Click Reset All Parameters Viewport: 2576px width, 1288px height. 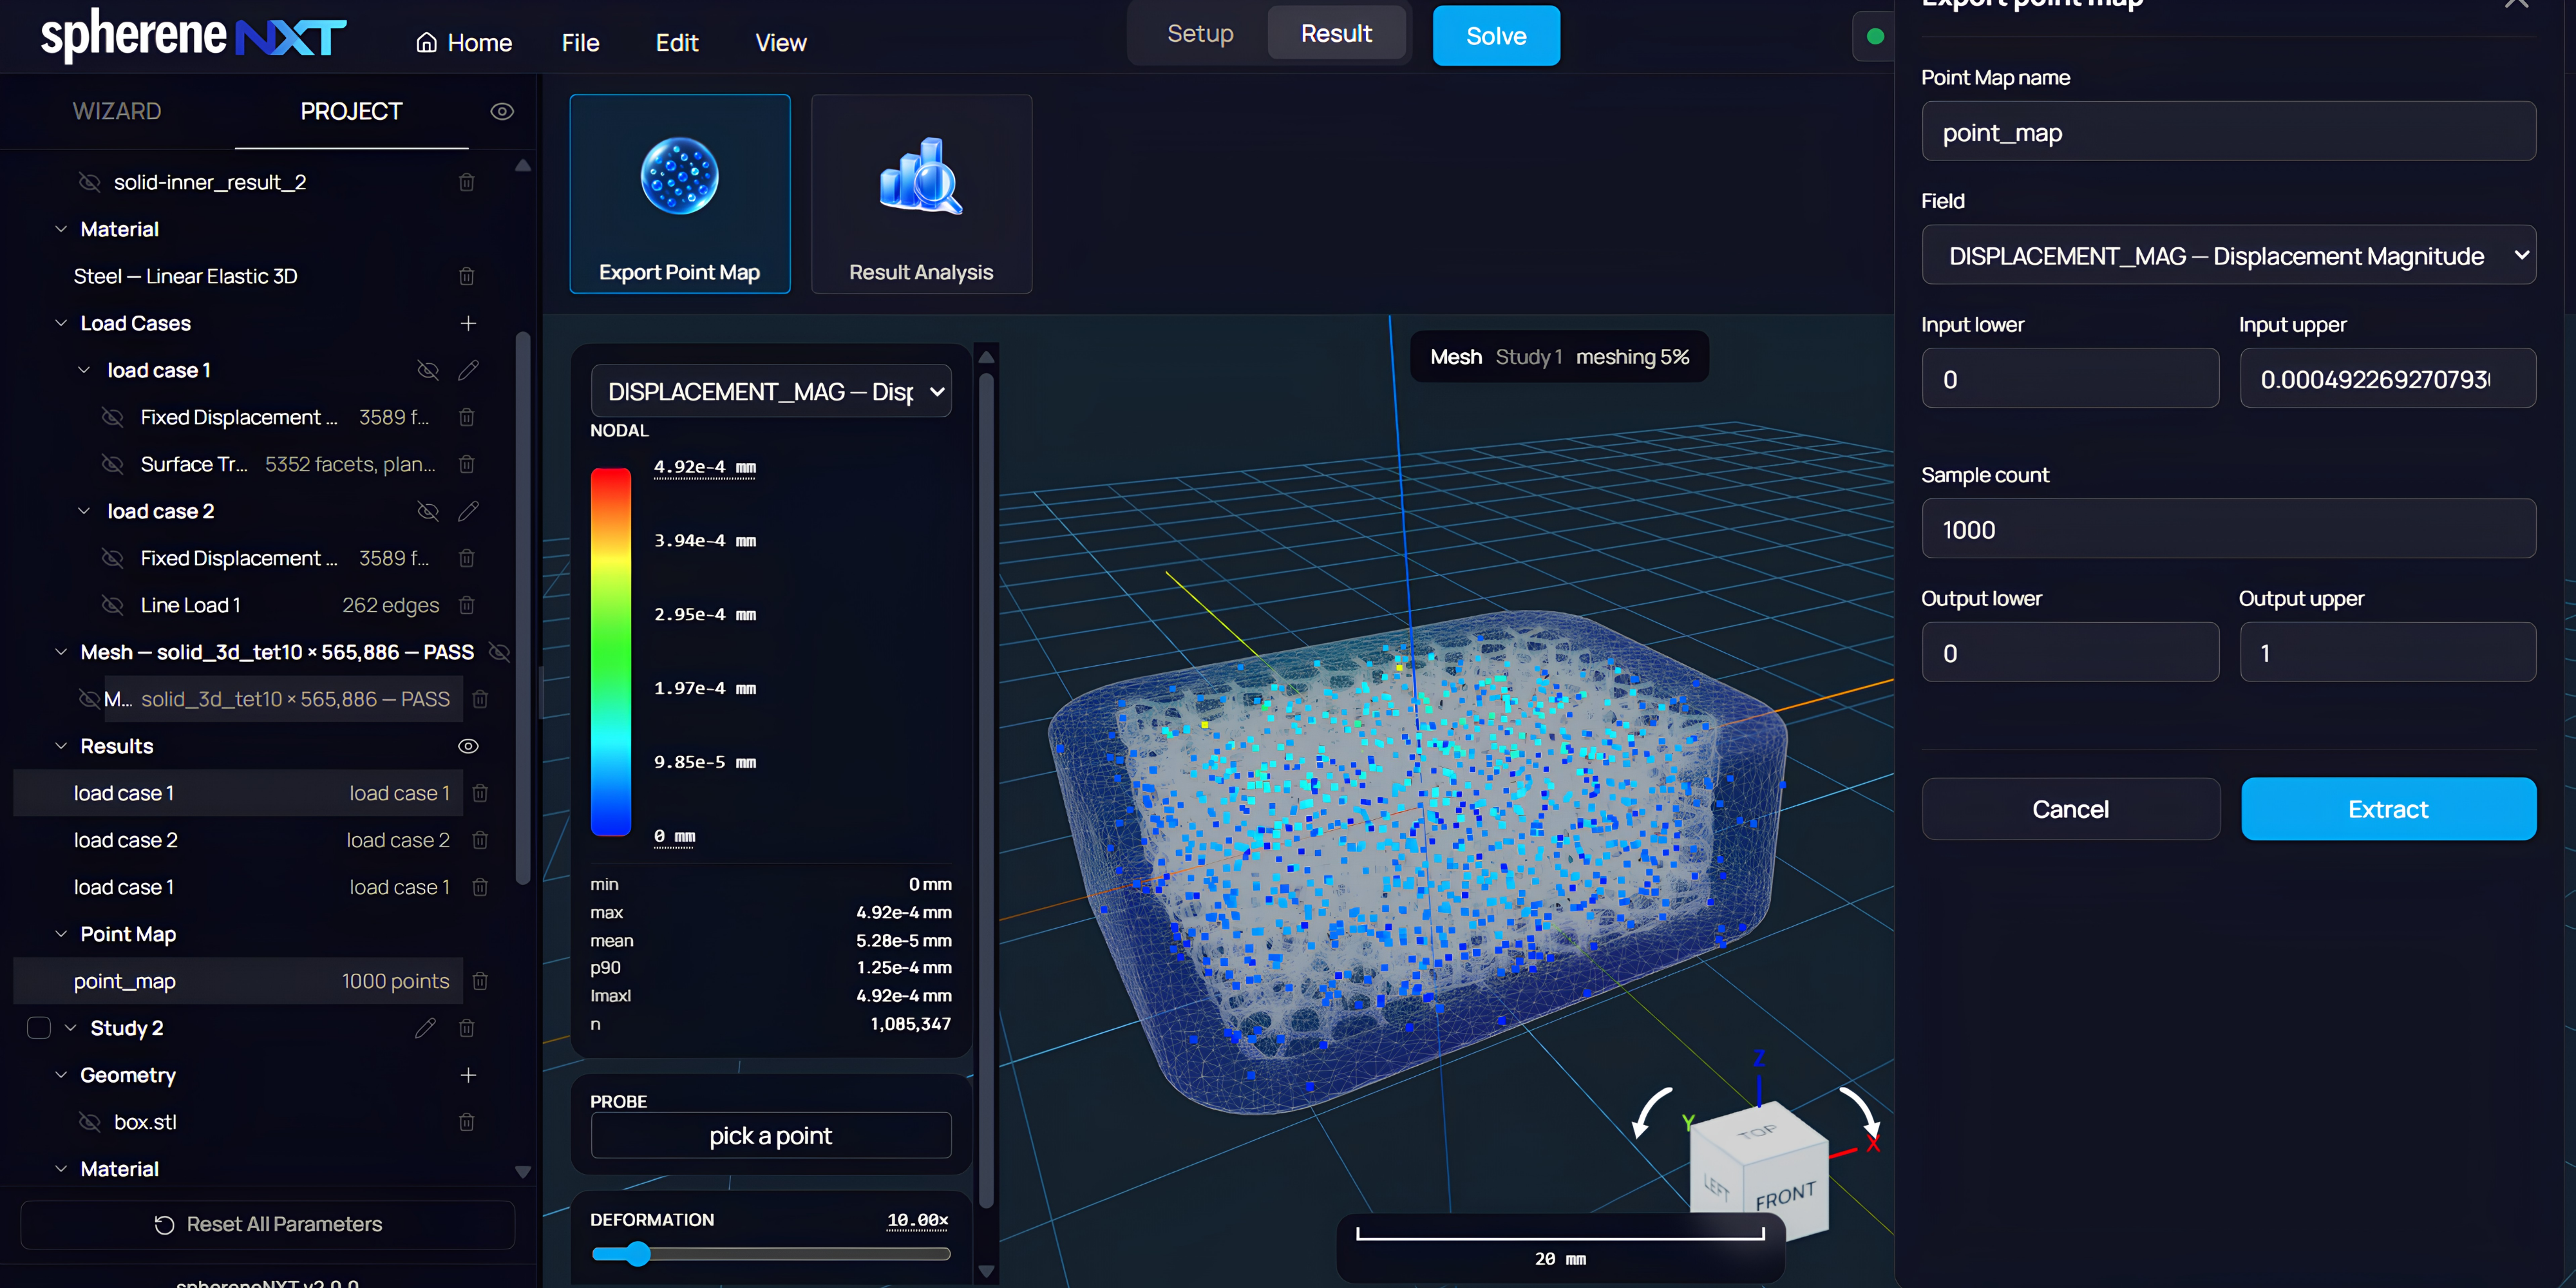pyautogui.click(x=268, y=1224)
